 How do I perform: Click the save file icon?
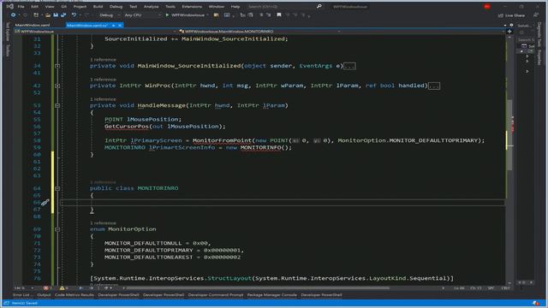(x=56, y=15)
